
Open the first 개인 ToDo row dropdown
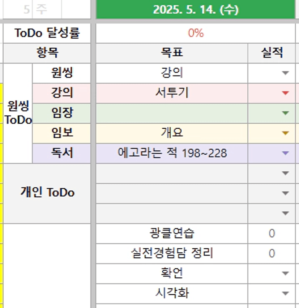coord(286,173)
